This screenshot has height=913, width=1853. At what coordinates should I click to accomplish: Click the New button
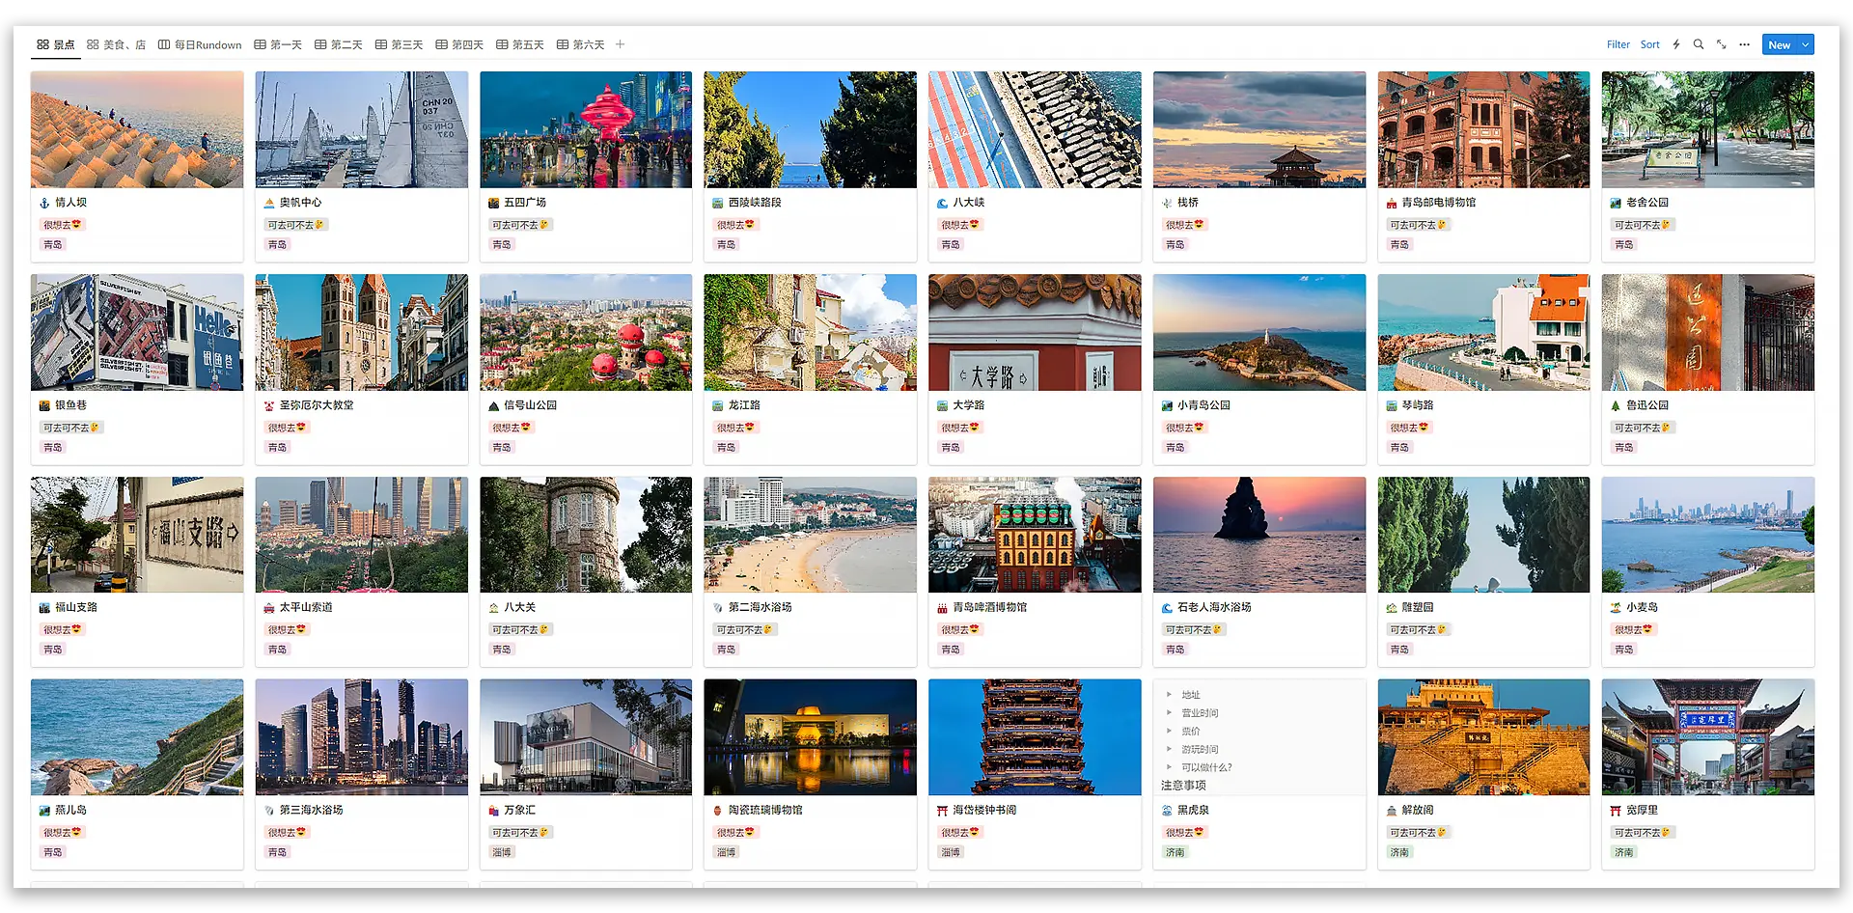1779,44
